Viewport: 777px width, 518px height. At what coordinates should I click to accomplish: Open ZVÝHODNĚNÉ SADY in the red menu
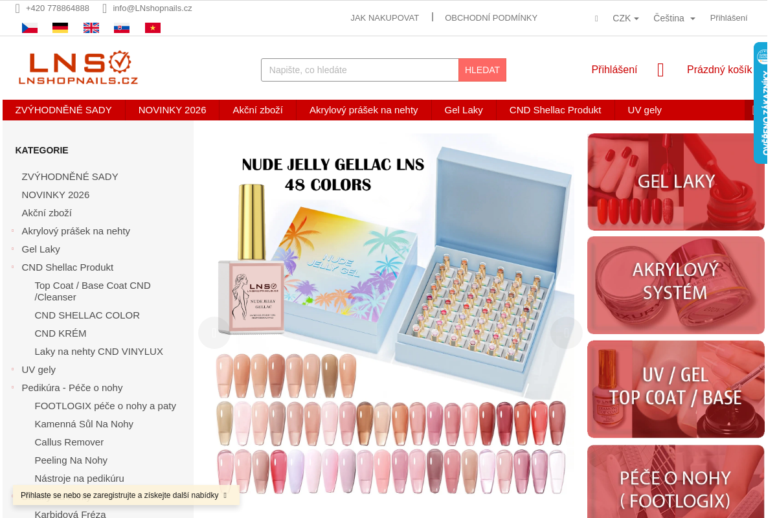tap(63, 110)
